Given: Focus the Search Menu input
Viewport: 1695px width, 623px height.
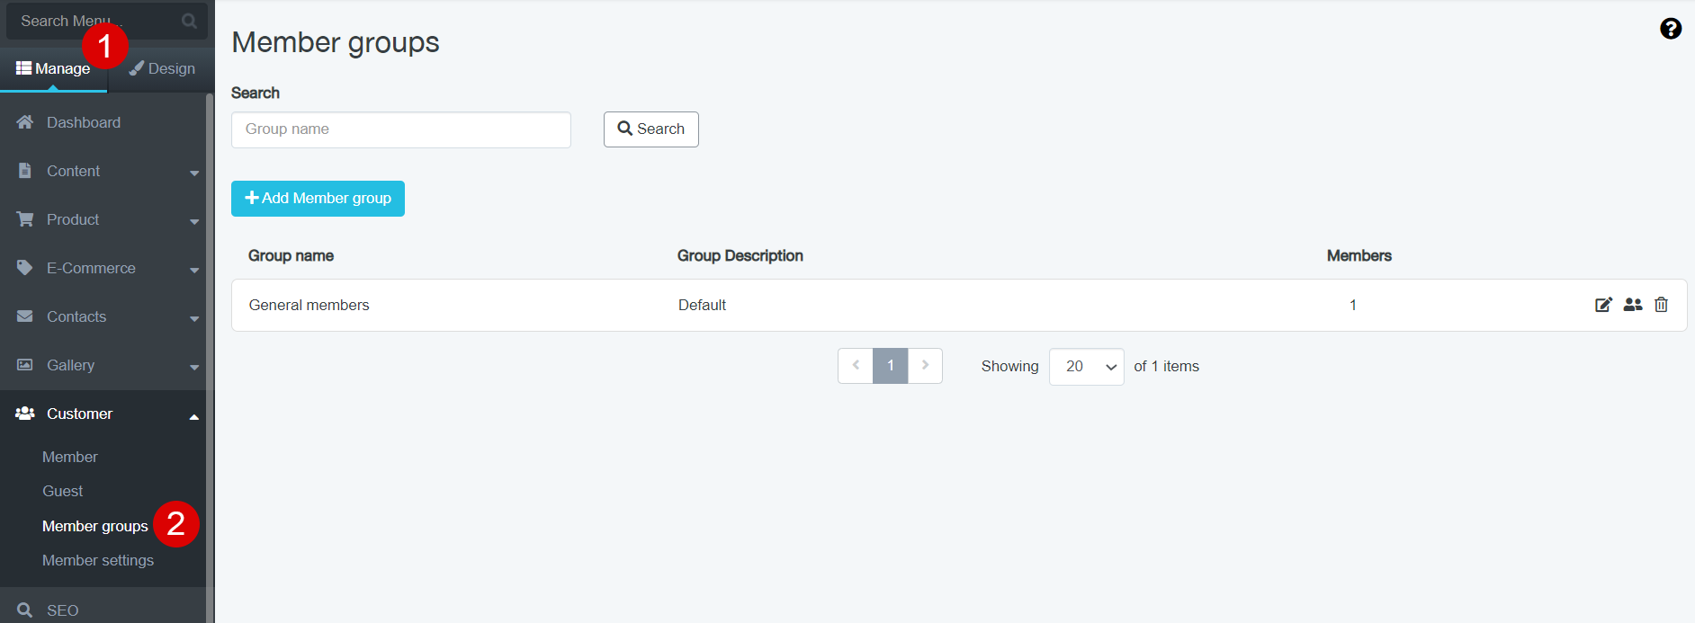Looking at the screenshot, I should pyautogui.click(x=107, y=21).
